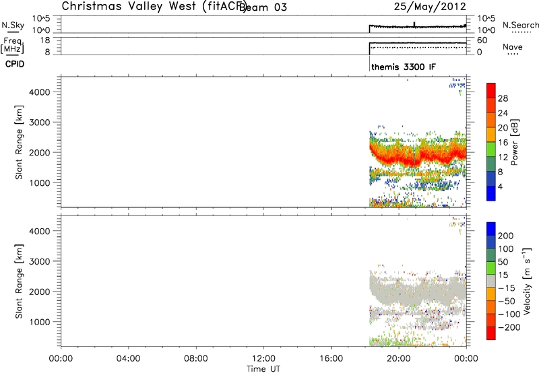Image resolution: width=539 pixels, height=373 pixels.
Task: Click the "Freq. [MHz]" axis label
Action: [13, 45]
